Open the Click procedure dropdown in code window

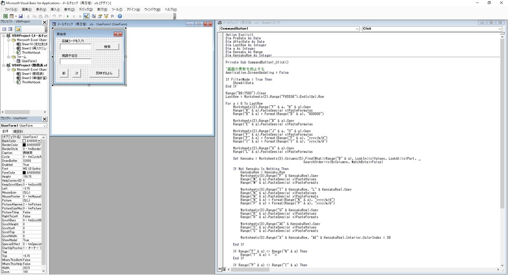click(500, 29)
